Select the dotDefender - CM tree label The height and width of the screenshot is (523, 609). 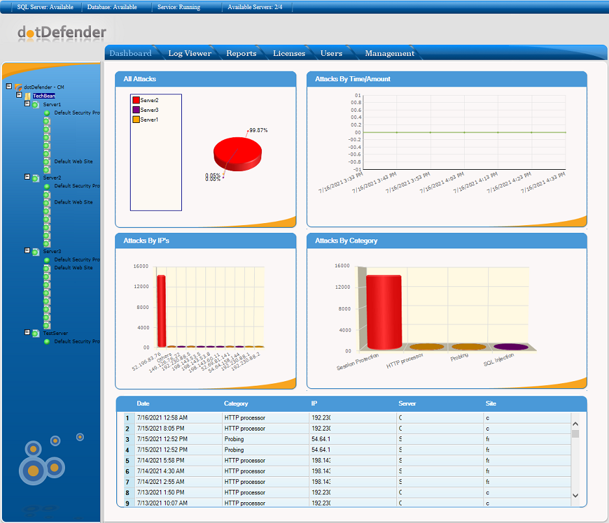(x=44, y=87)
